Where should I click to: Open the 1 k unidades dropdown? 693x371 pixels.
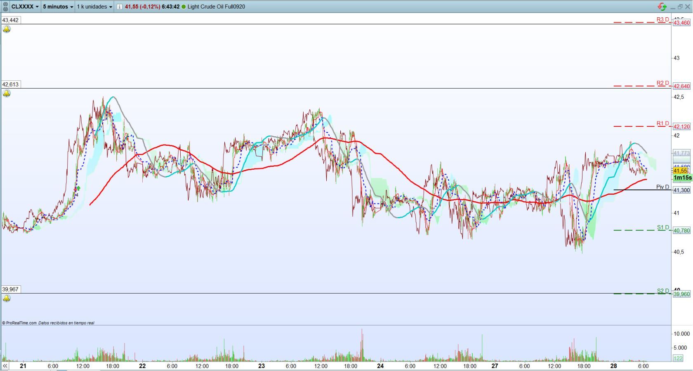click(94, 7)
